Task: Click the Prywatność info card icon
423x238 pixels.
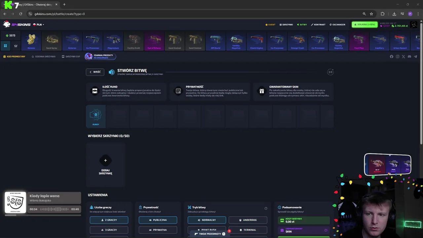Action: click(178, 91)
